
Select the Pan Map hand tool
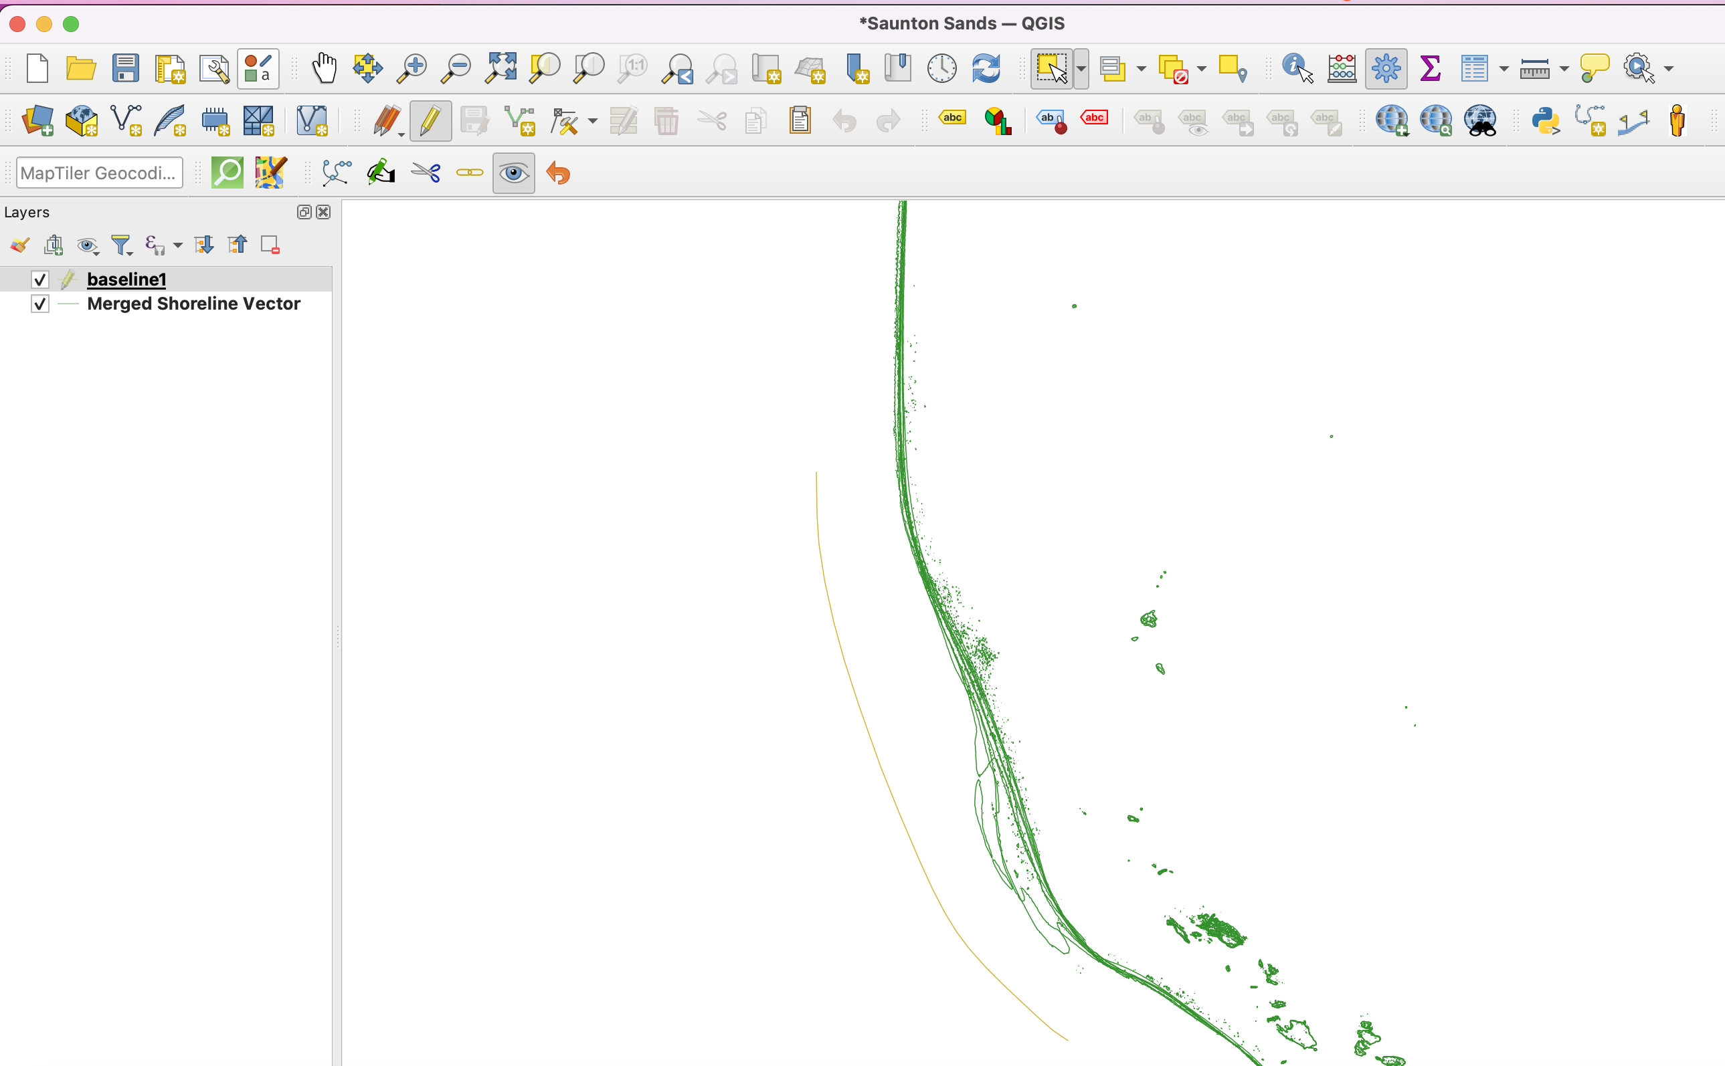pyautogui.click(x=324, y=68)
